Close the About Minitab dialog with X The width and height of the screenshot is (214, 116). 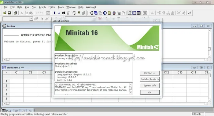(x=156, y=20)
